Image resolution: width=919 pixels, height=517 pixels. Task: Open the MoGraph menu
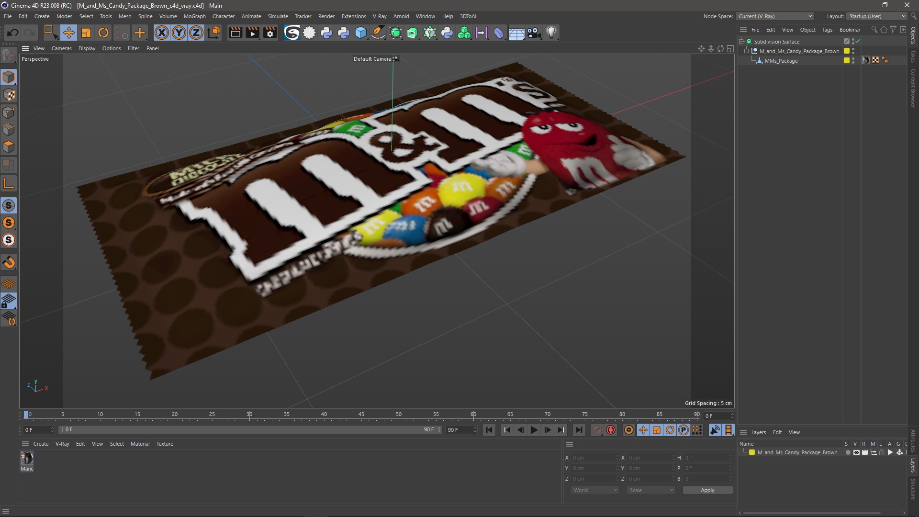(194, 16)
